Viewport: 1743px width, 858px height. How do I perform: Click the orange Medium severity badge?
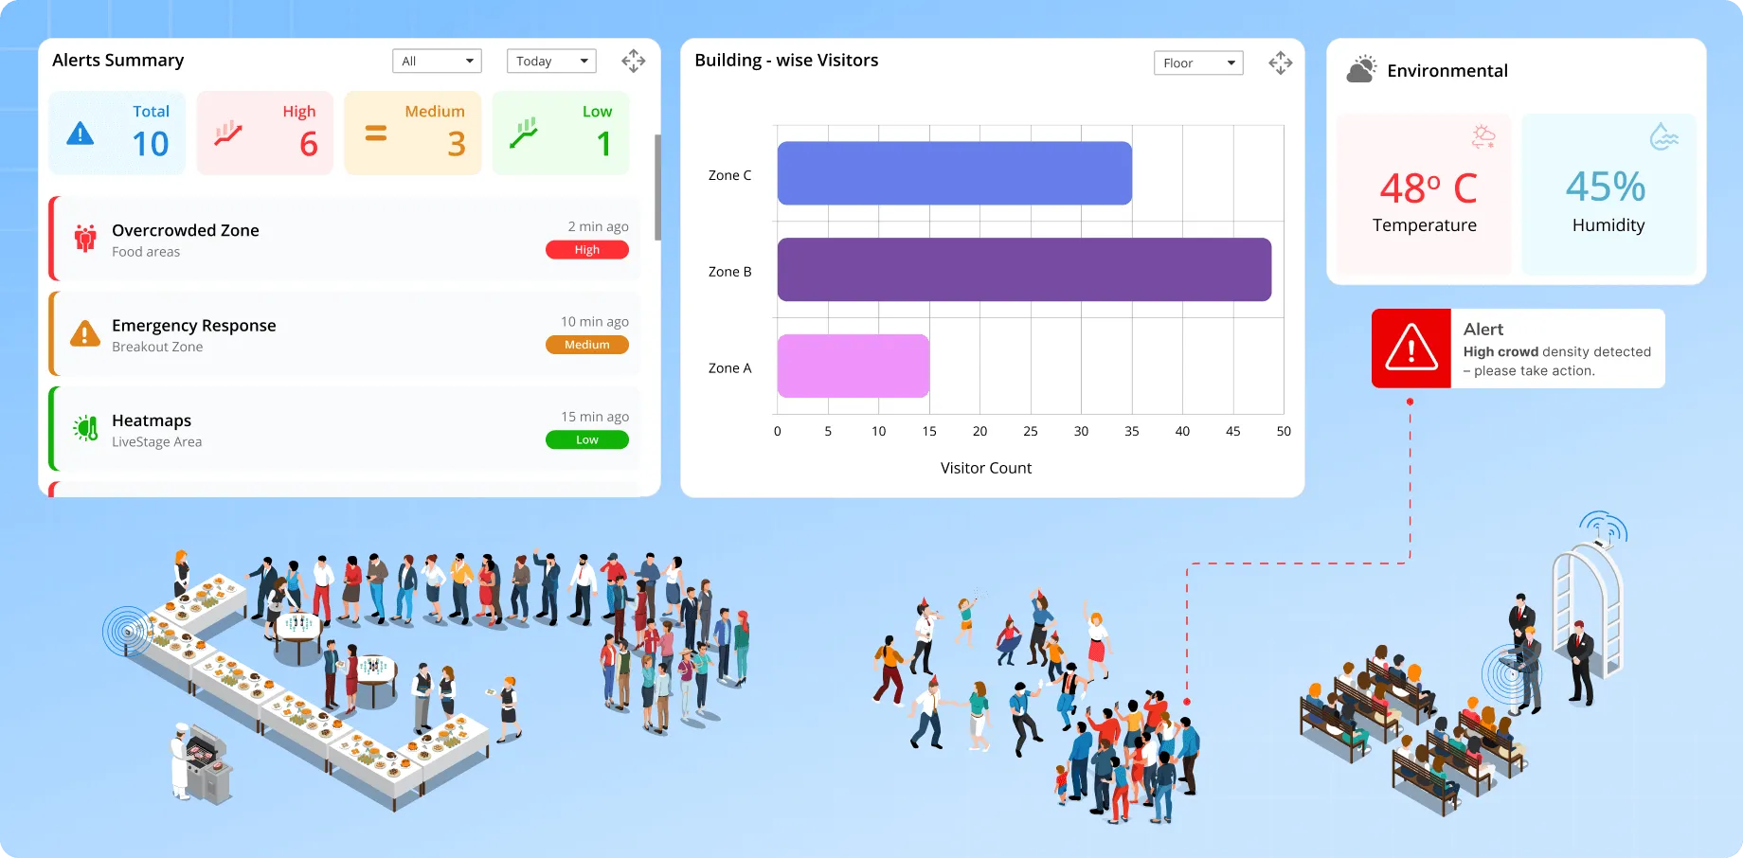coord(586,345)
